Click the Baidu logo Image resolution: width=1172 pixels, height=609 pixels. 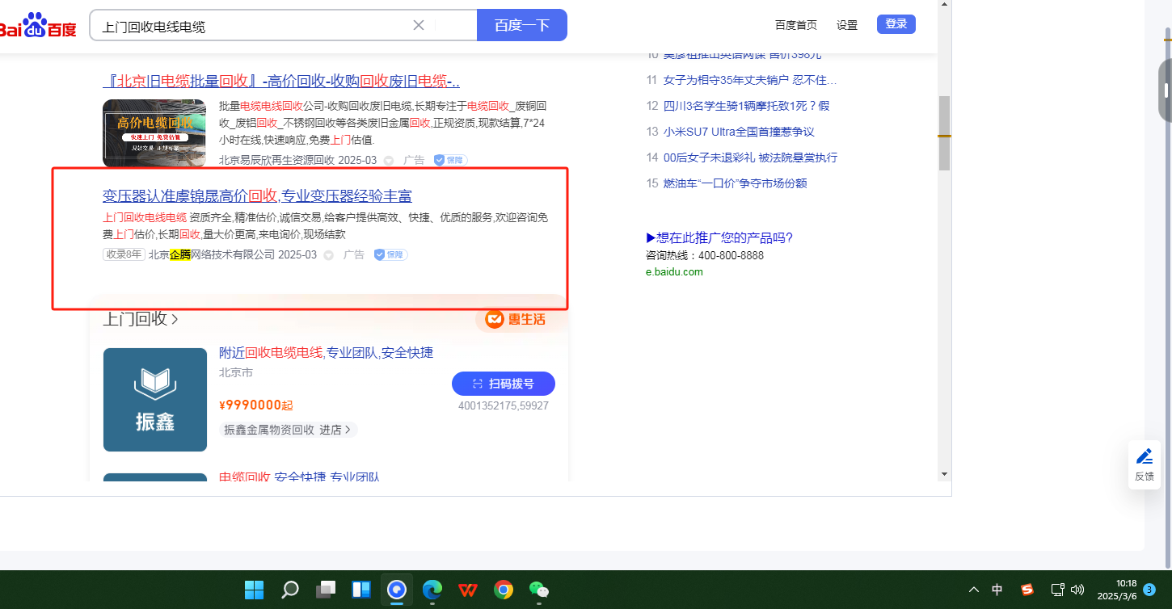pos(38,26)
